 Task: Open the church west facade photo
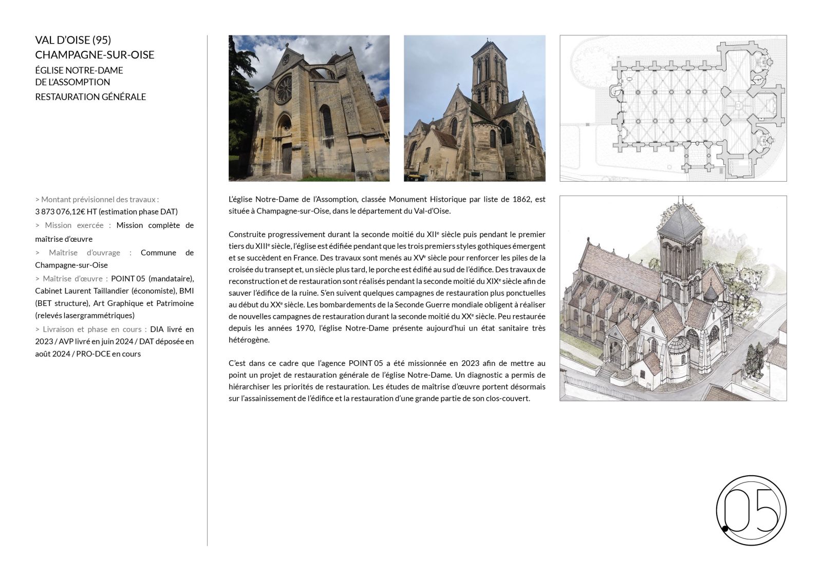[x=309, y=108]
